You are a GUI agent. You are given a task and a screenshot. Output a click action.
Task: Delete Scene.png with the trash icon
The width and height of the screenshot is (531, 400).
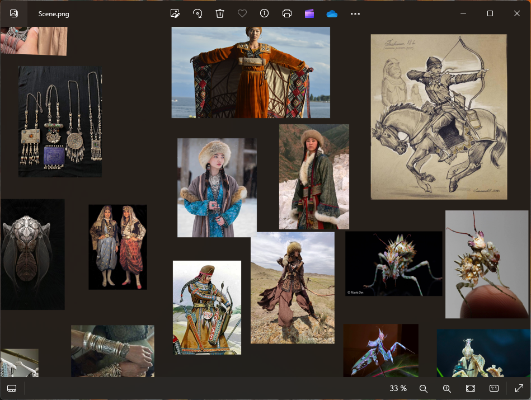click(220, 13)
